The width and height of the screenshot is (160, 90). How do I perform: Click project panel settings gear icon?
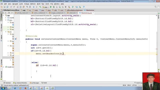(x=9, y=13)
